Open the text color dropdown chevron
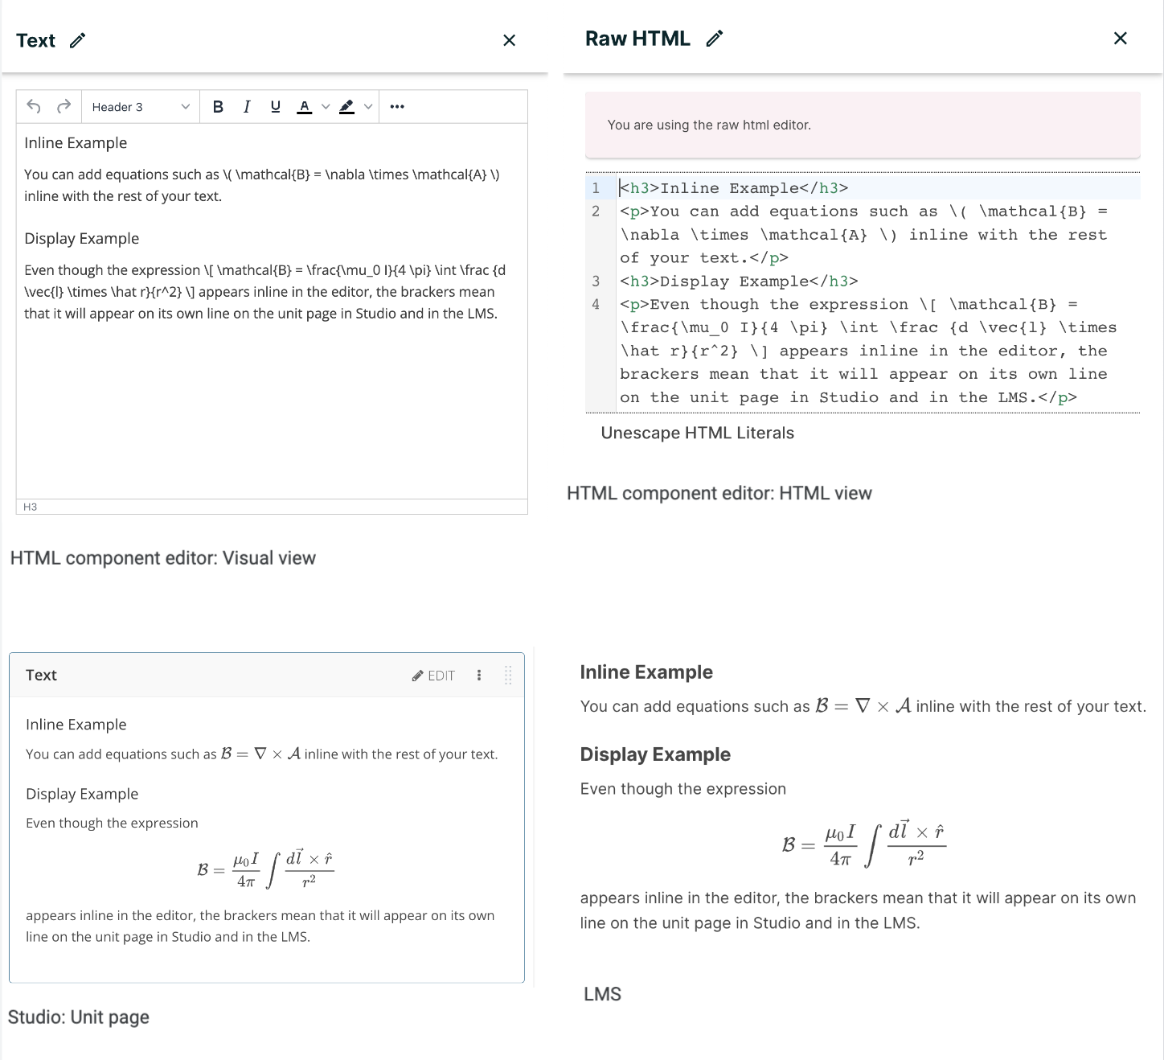The image size is (1164, 1060). click(x=325, y=106)
